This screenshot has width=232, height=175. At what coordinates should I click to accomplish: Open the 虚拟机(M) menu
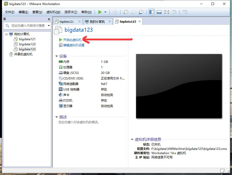(x=53, y=12)
